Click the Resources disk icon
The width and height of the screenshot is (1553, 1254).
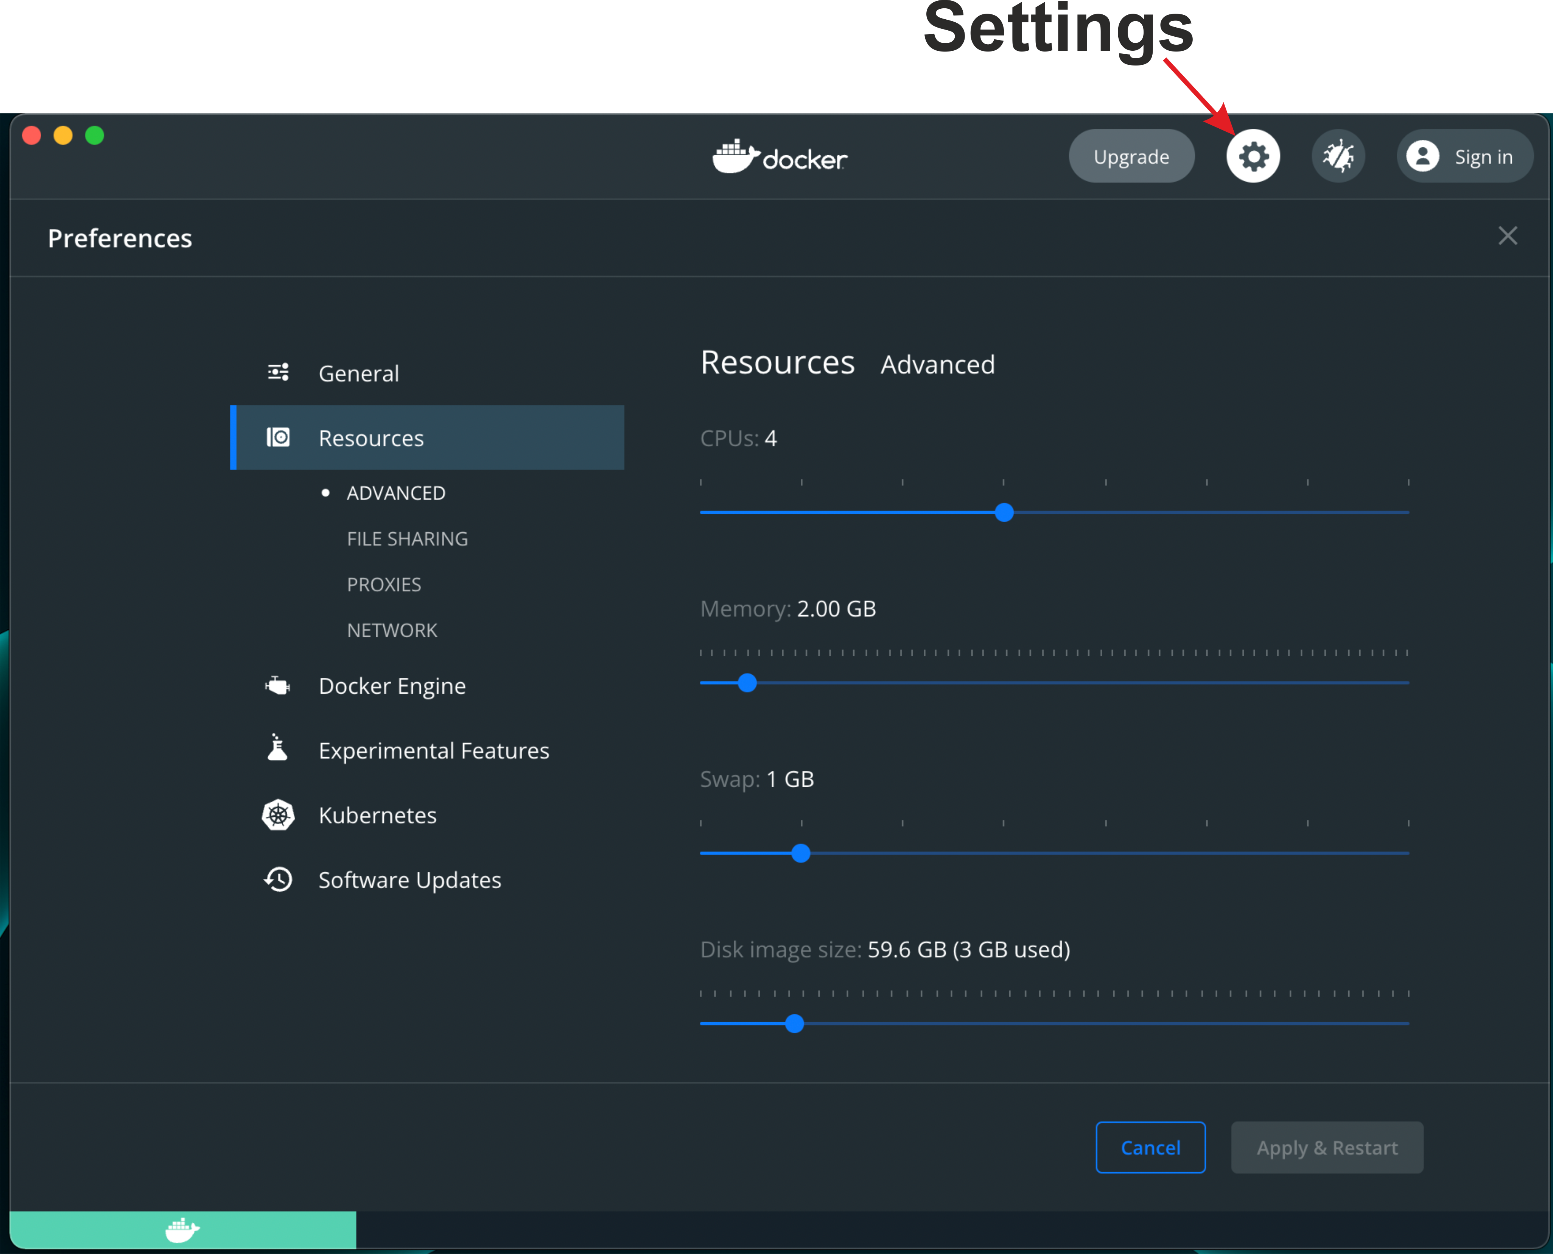point(278,437)
